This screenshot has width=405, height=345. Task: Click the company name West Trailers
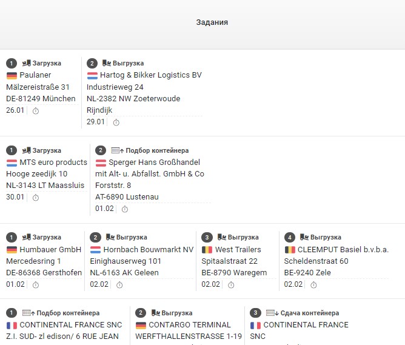pyautogui.click(x=238, y=250)
